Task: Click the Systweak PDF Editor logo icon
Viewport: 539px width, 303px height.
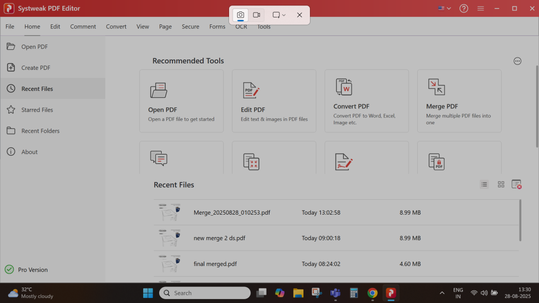Action: 9,8
